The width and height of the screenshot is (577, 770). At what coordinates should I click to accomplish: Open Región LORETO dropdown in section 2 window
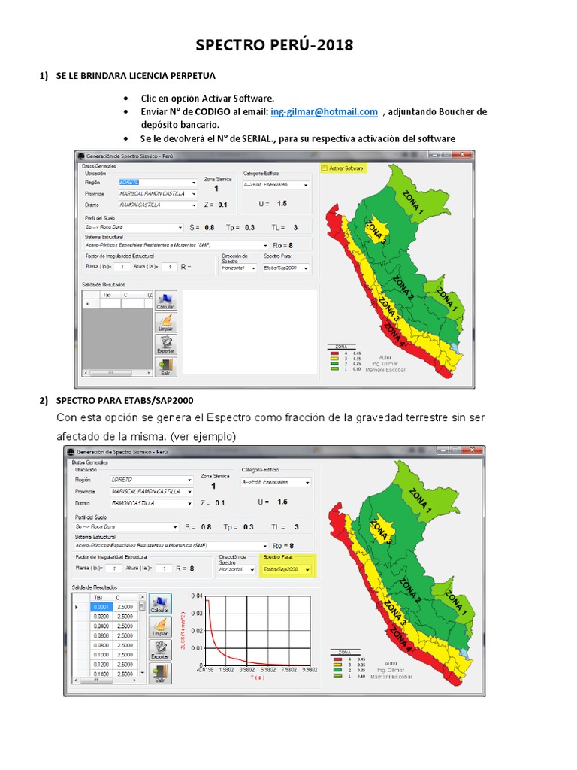(152, 480)
